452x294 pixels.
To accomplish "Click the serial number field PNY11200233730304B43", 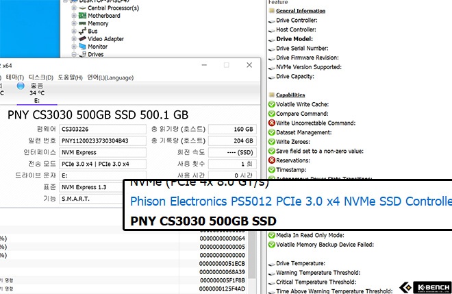I will (x=103, y=140).
